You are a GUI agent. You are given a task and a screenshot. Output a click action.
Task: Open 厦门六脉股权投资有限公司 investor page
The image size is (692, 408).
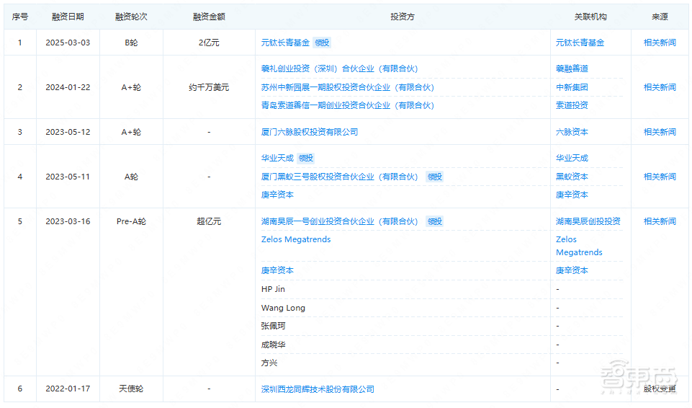pos(309,132)
